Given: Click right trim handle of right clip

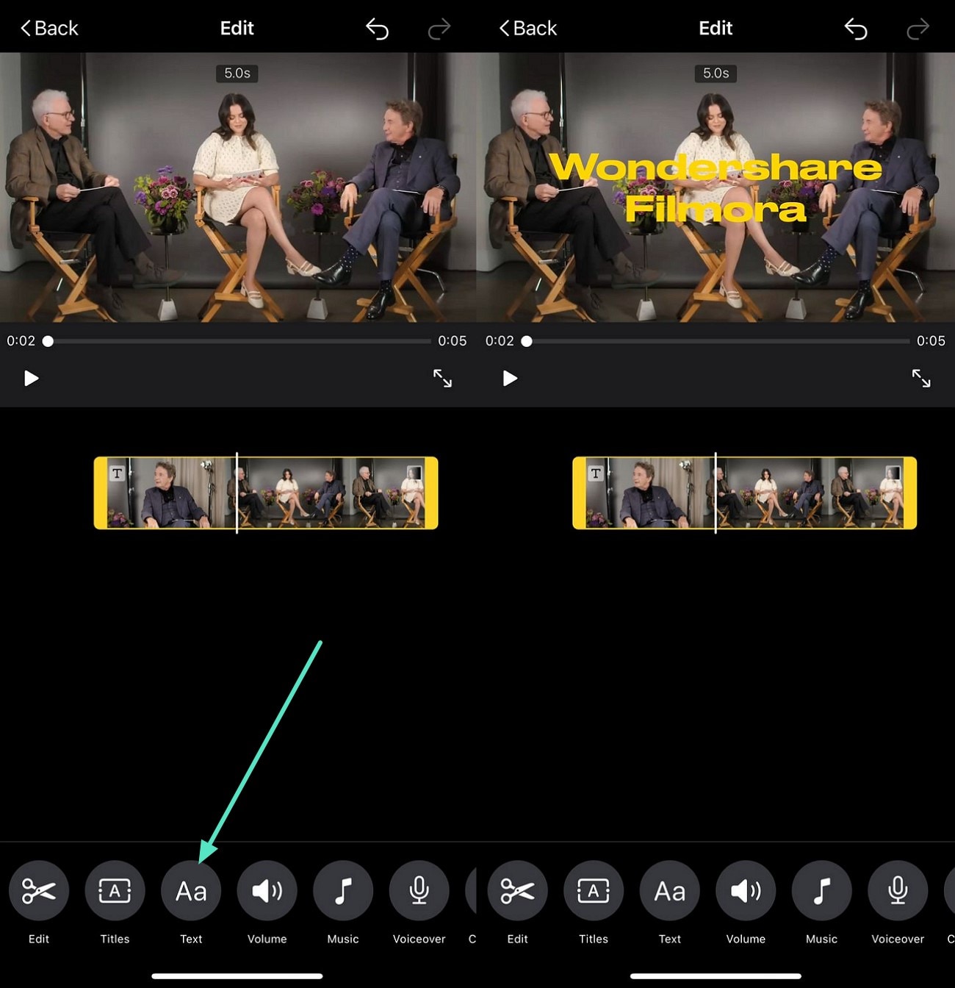Looking at the screenshot, I should (x=911, y=493).
